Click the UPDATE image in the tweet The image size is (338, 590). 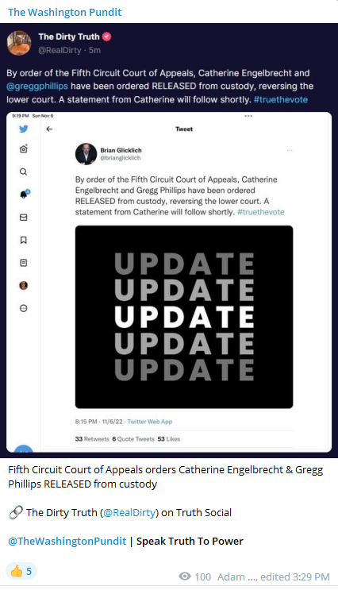(184, 317)
